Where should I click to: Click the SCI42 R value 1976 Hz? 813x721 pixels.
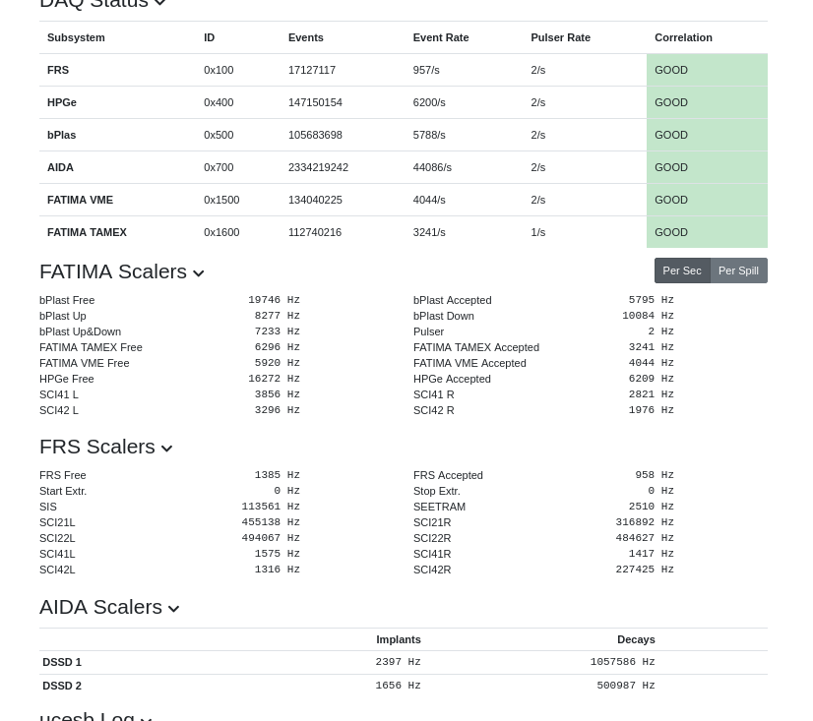(x=651, y=410)
